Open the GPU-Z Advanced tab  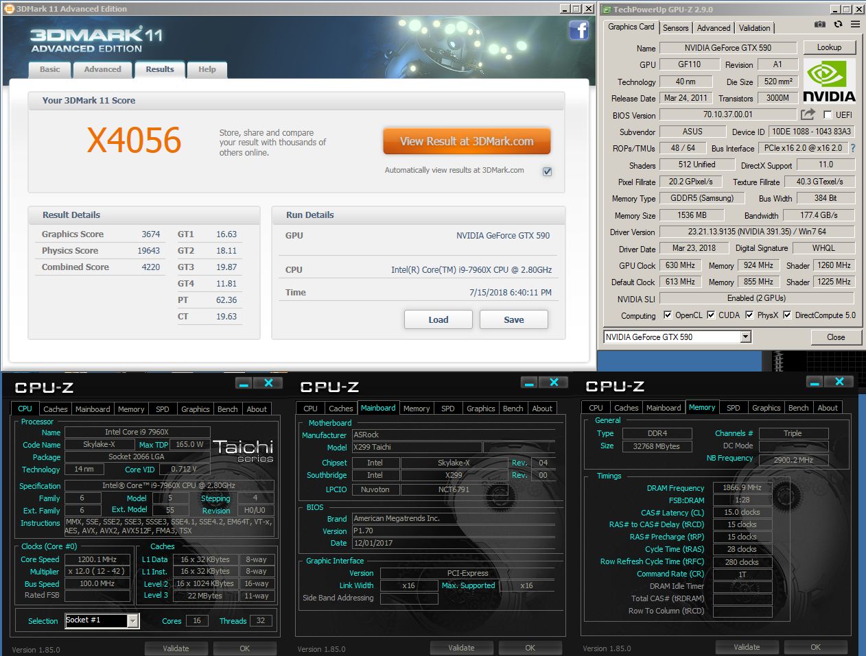coord(714,28)
